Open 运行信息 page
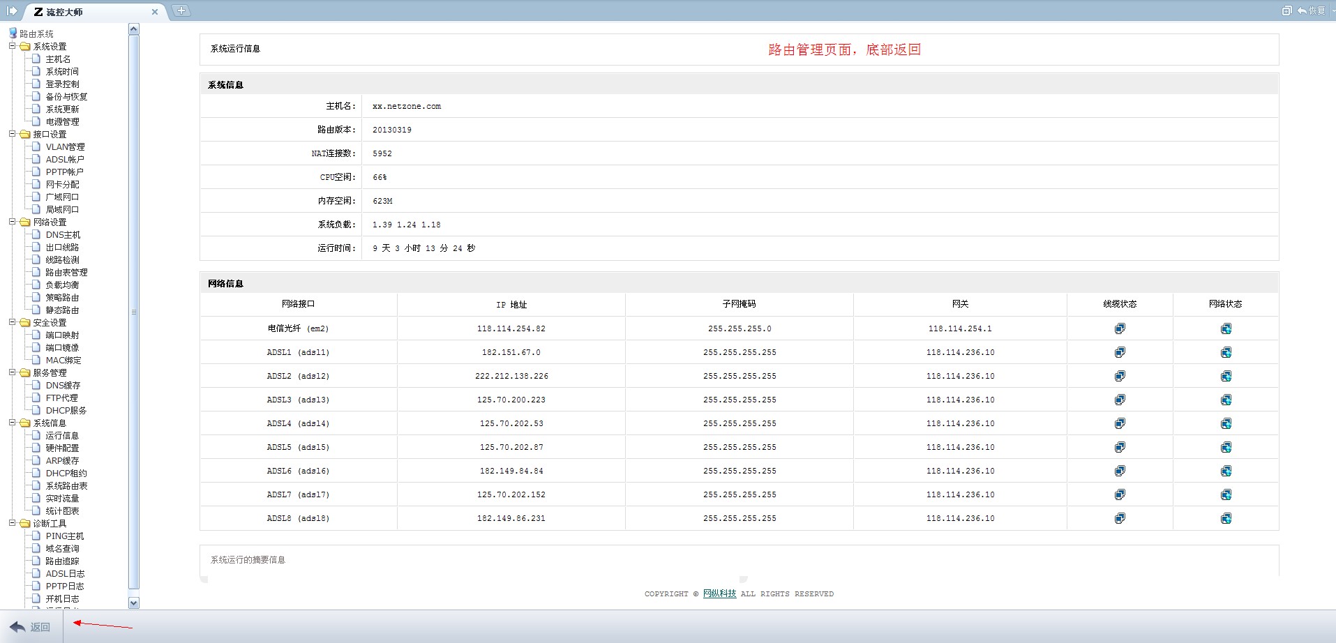 (62, 436)
